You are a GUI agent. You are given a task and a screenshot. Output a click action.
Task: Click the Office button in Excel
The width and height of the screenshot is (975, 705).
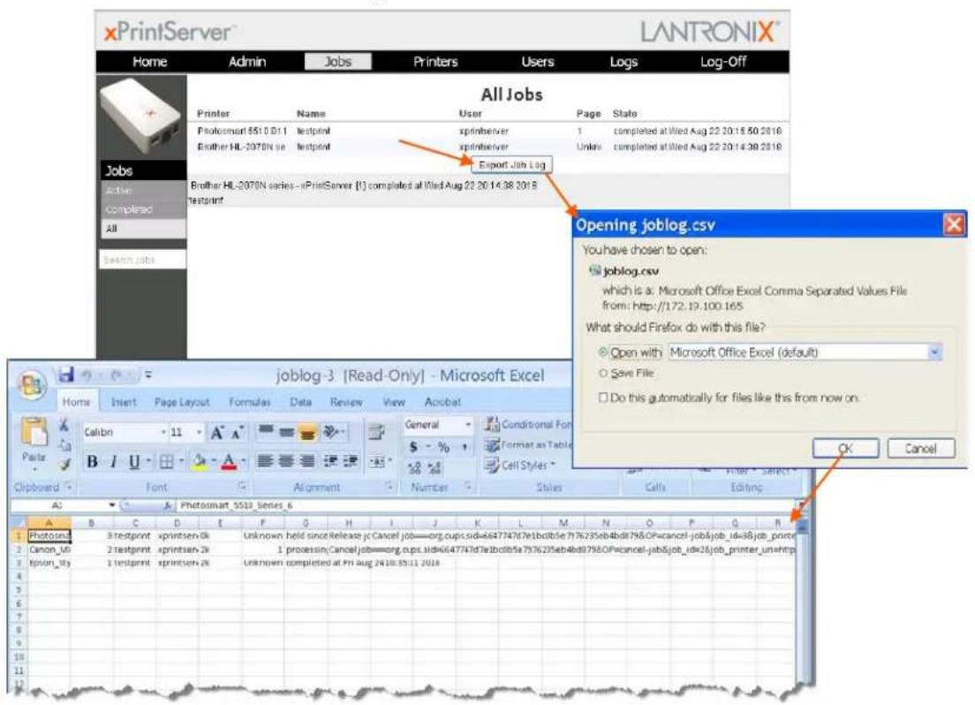[33, 384]
